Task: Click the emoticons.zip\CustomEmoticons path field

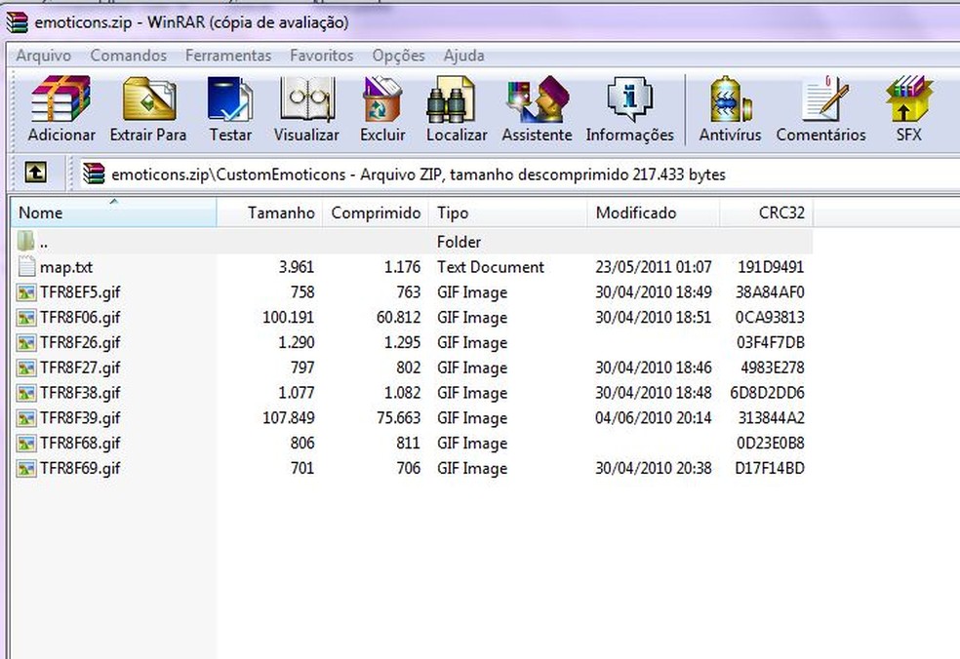Action: 520,174
